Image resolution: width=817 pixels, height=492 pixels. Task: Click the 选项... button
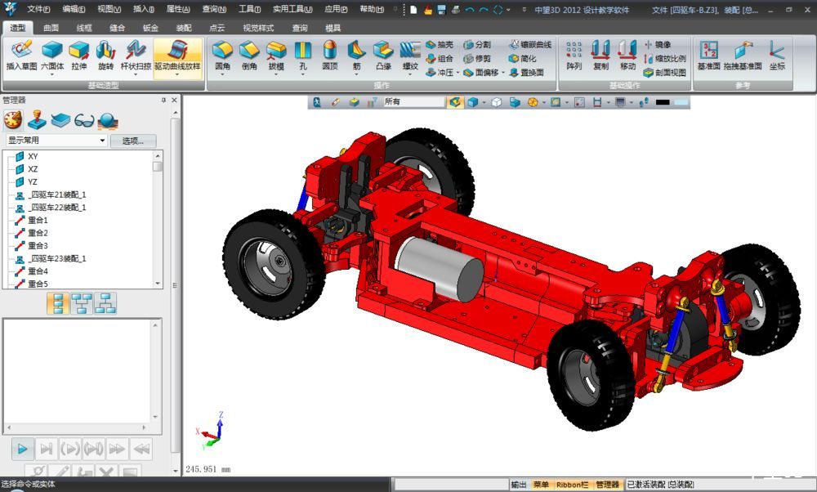[x=132, y=141]
